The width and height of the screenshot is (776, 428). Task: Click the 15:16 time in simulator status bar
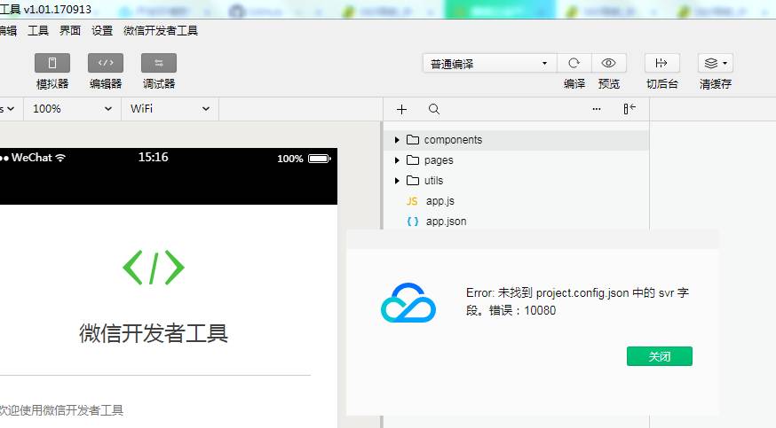point(153,158)
